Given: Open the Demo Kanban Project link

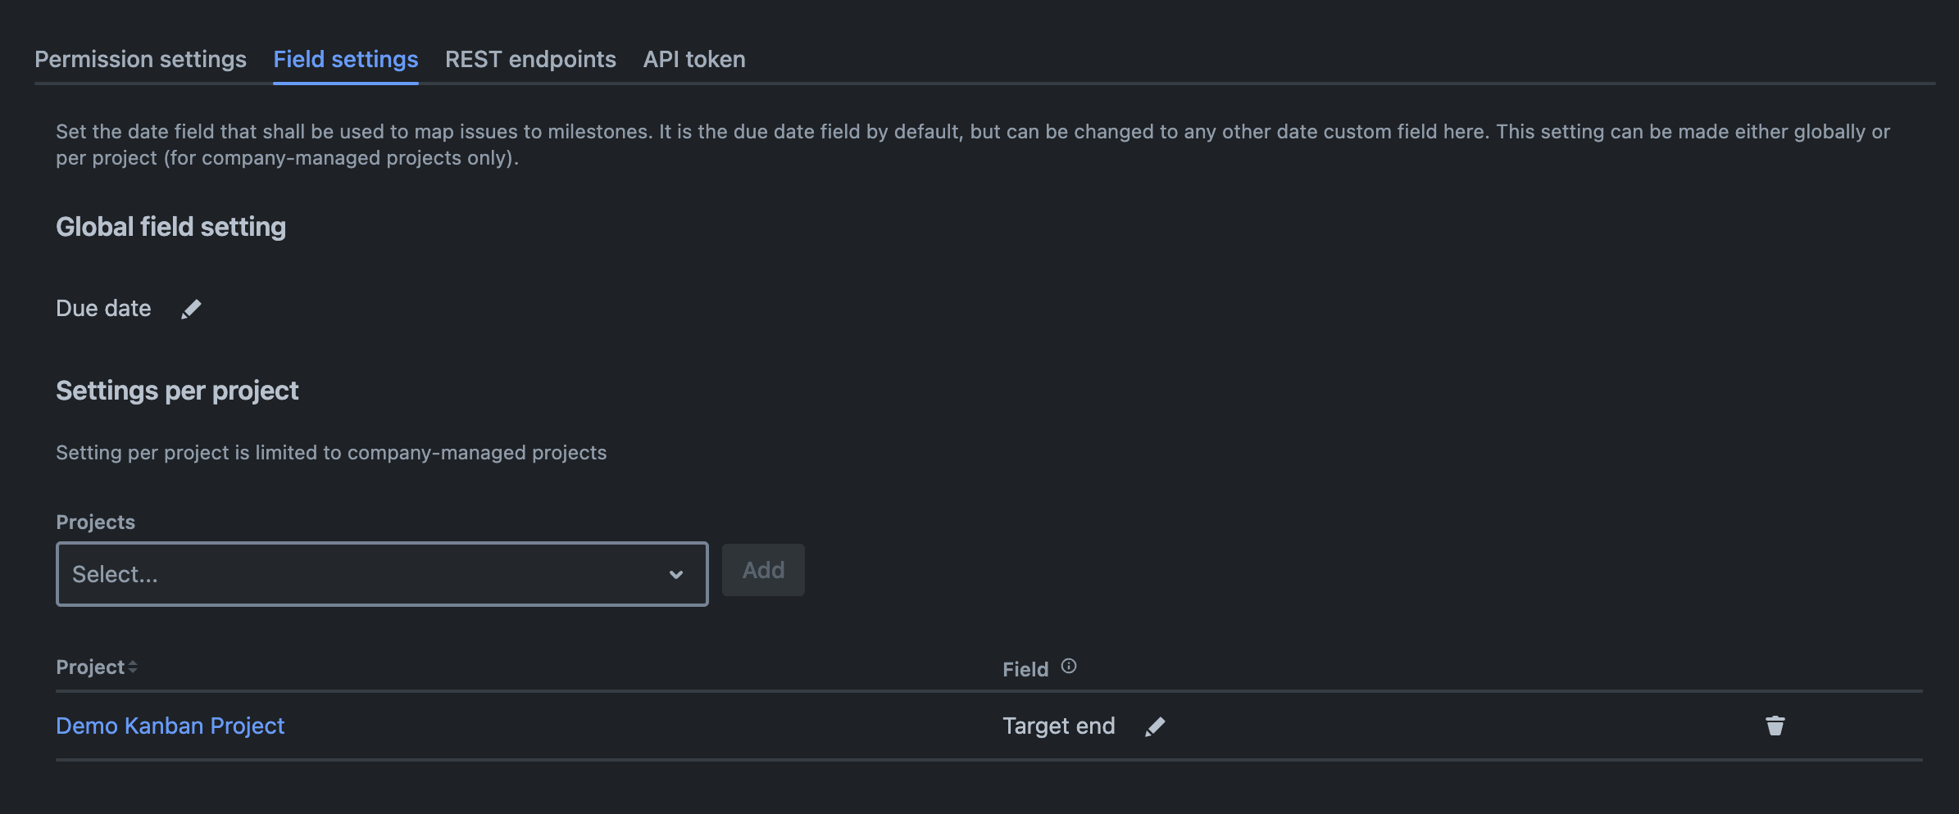Looking at the screenshot, I should (x=170, y=726).
